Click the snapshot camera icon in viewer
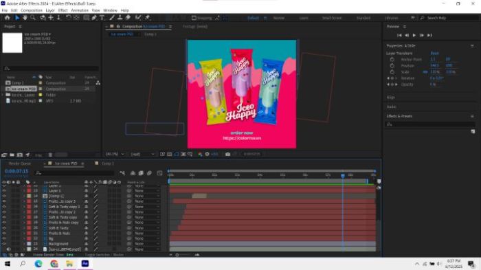The width and height of the screenshot is (481, 270). [x=227, y=154]
